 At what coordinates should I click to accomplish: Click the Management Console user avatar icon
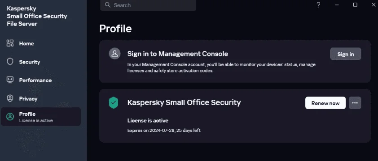[114, 54]
